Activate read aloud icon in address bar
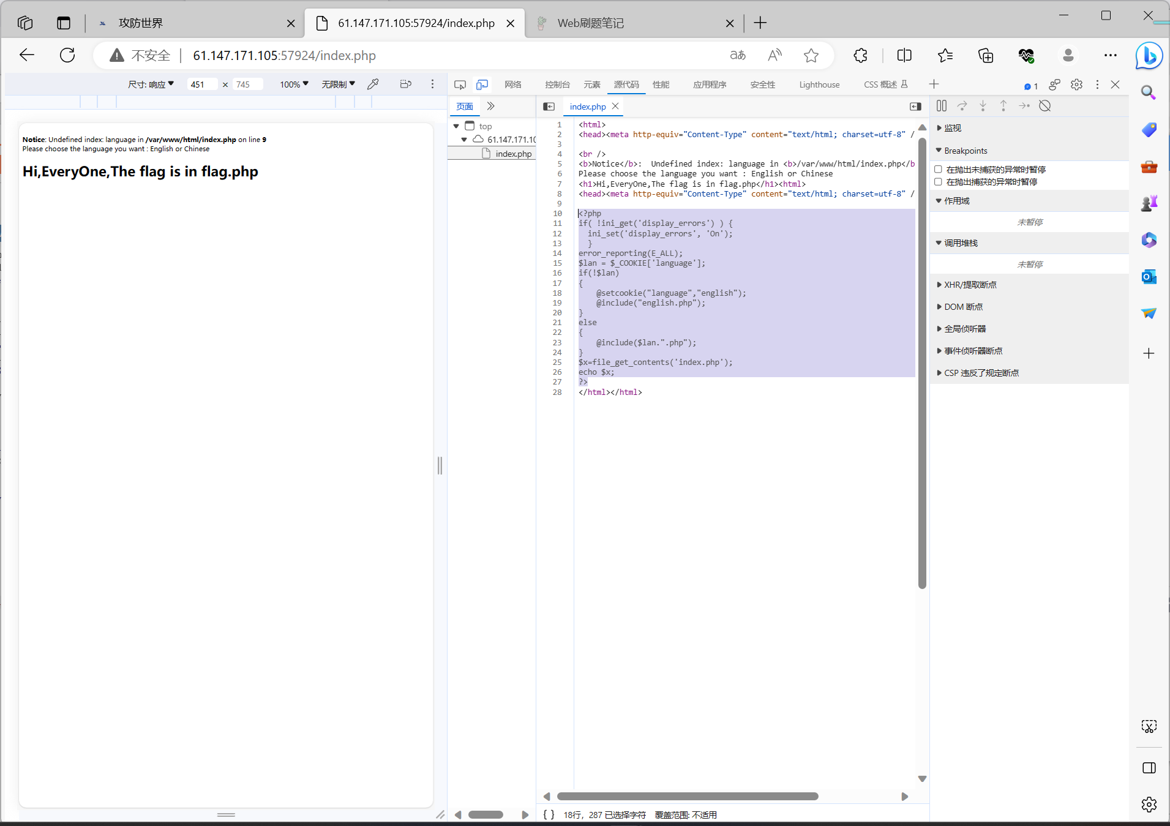Viewport: 1170px width, 826px height. (774, 55)
